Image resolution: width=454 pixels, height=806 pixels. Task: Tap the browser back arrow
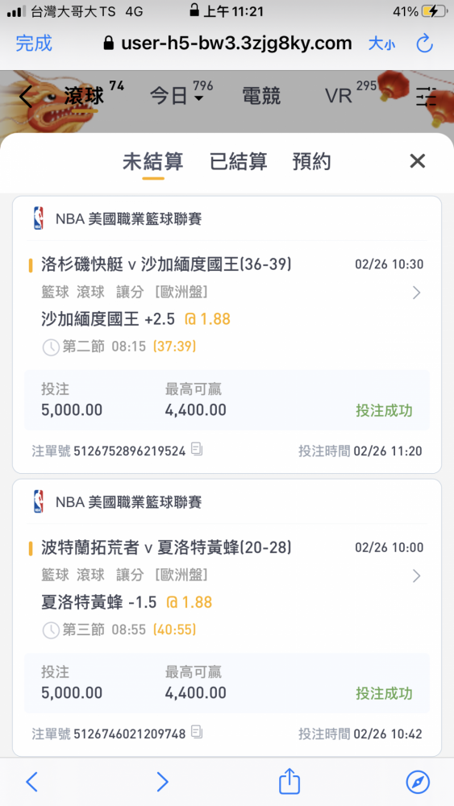click(32, 783)
